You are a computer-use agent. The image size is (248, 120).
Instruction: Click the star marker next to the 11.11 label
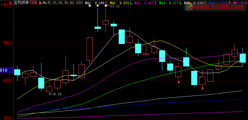click(106, 6)
